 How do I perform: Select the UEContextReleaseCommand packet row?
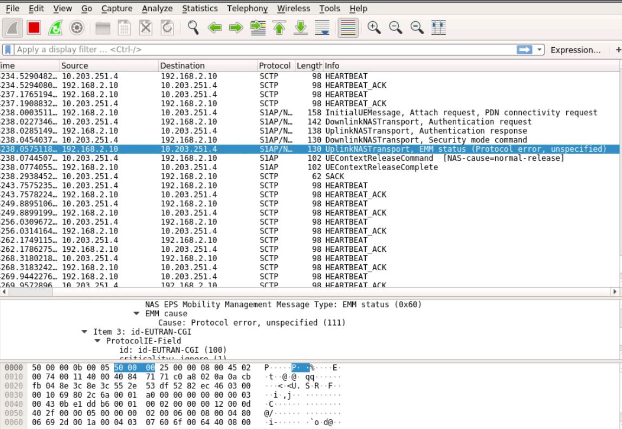[x=217, y=158]
